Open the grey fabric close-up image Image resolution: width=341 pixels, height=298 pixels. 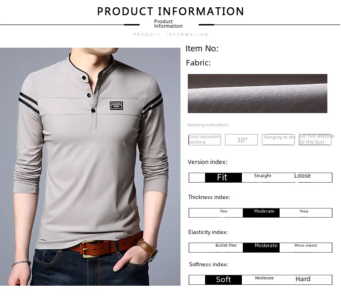tap(257, 94)
